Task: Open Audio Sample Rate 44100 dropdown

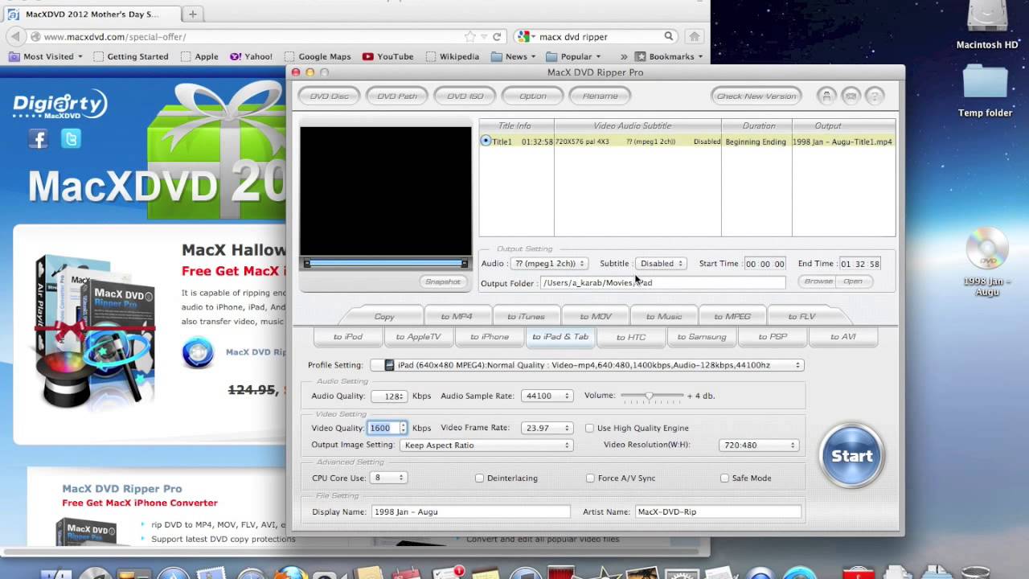Action: click(x=547, y=396)
